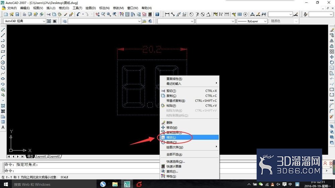Expand the 最近的输入 submenu
335x188 pixels.
click(x=190, y=83)
